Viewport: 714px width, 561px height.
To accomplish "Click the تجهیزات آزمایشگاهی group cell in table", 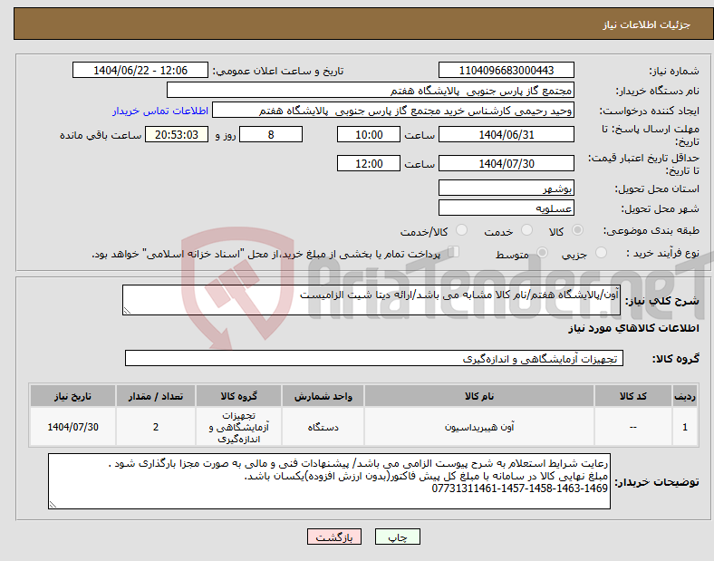I will tap(239, 427).
